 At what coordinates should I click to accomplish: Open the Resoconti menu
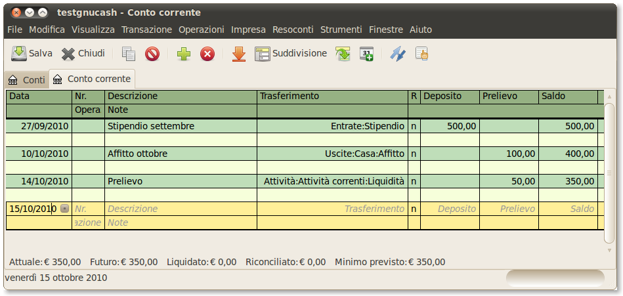[x=293, y=30]
